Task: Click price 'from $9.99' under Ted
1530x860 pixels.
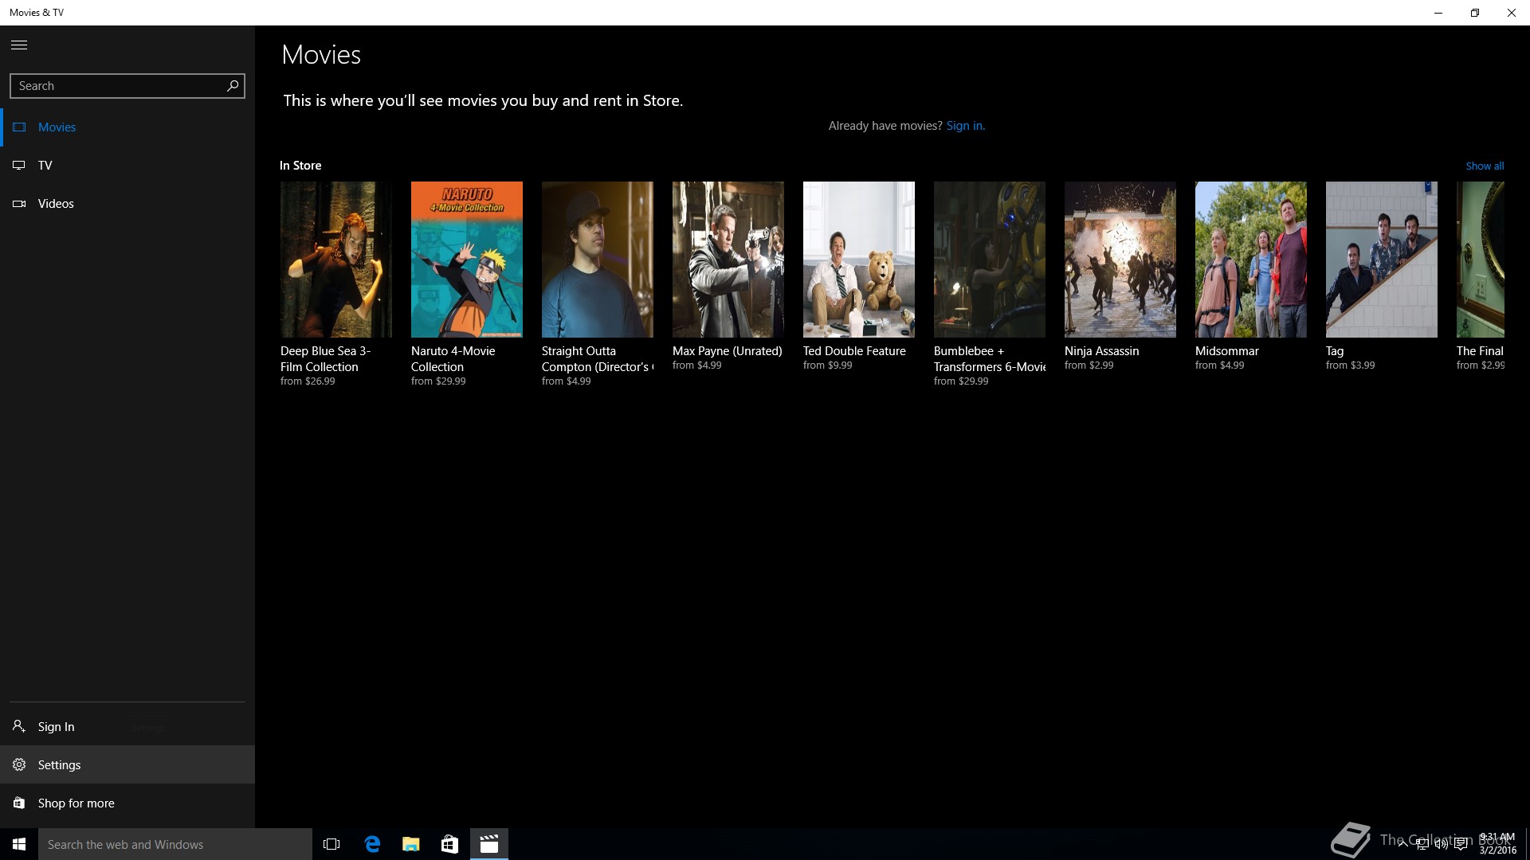Action: pos(828,365)
